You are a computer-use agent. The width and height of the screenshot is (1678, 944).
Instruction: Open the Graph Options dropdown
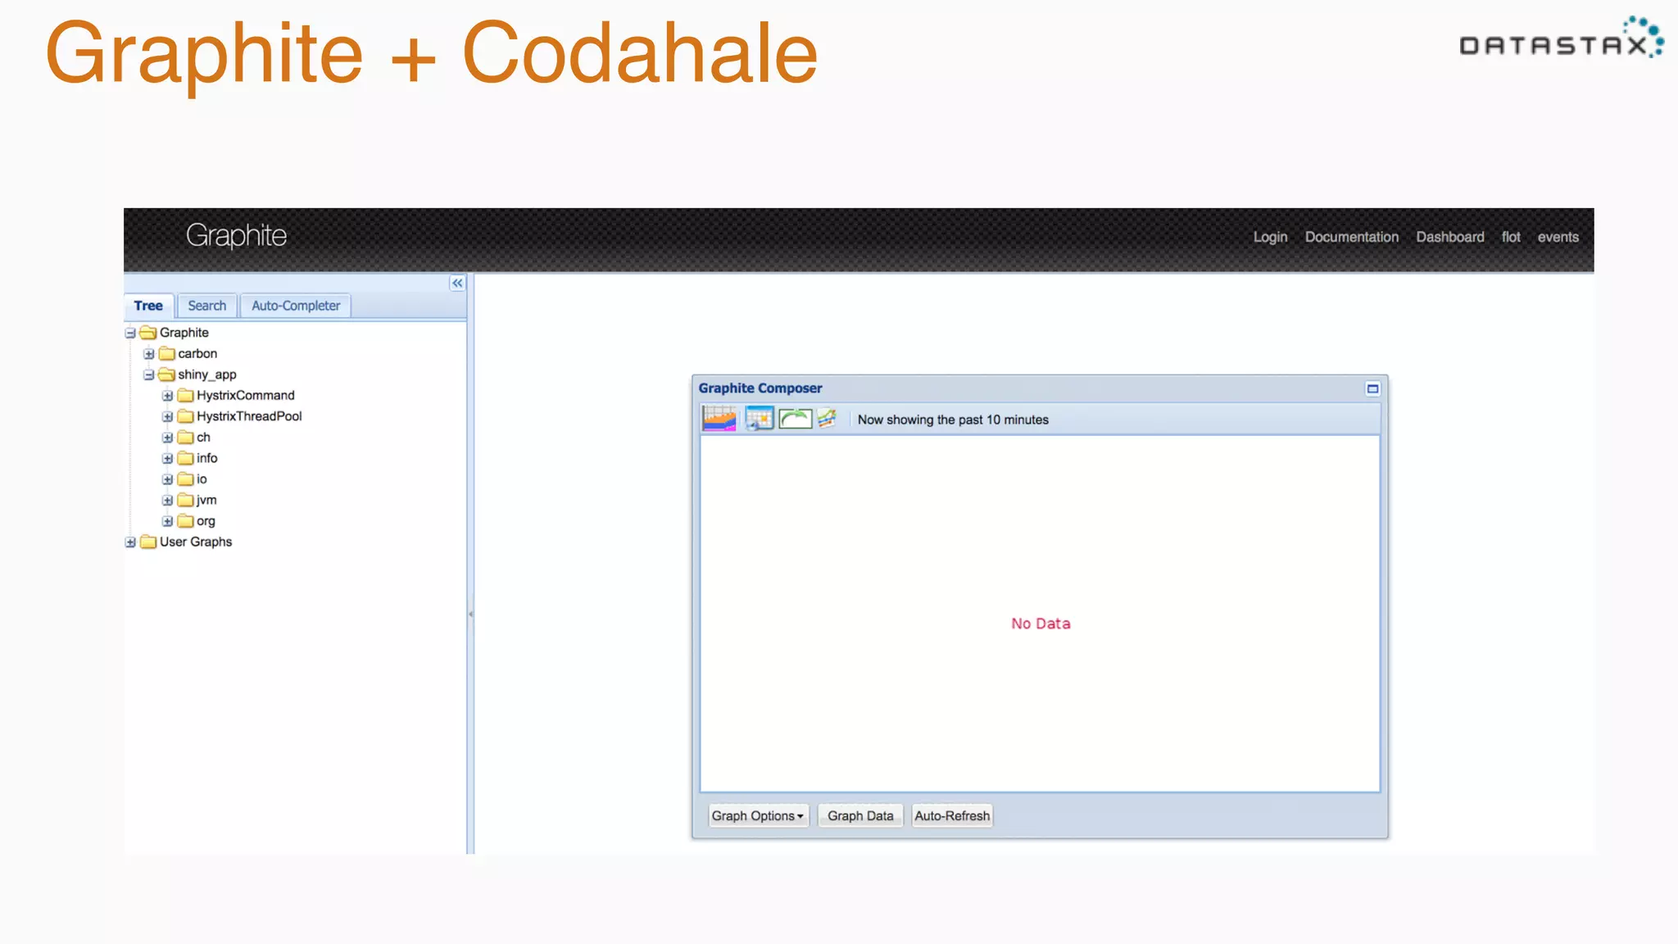tap(757, 815)
